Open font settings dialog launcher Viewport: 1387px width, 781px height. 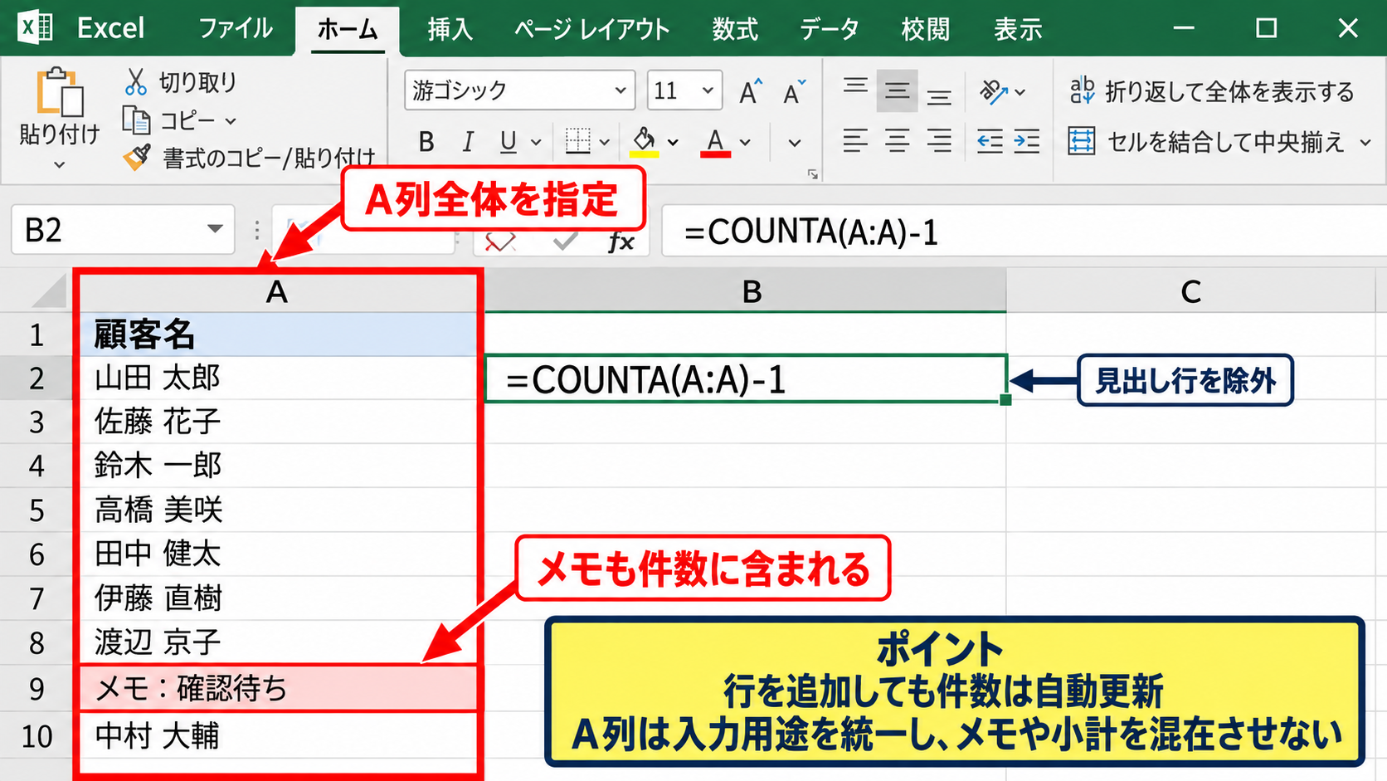click(813, 174)
